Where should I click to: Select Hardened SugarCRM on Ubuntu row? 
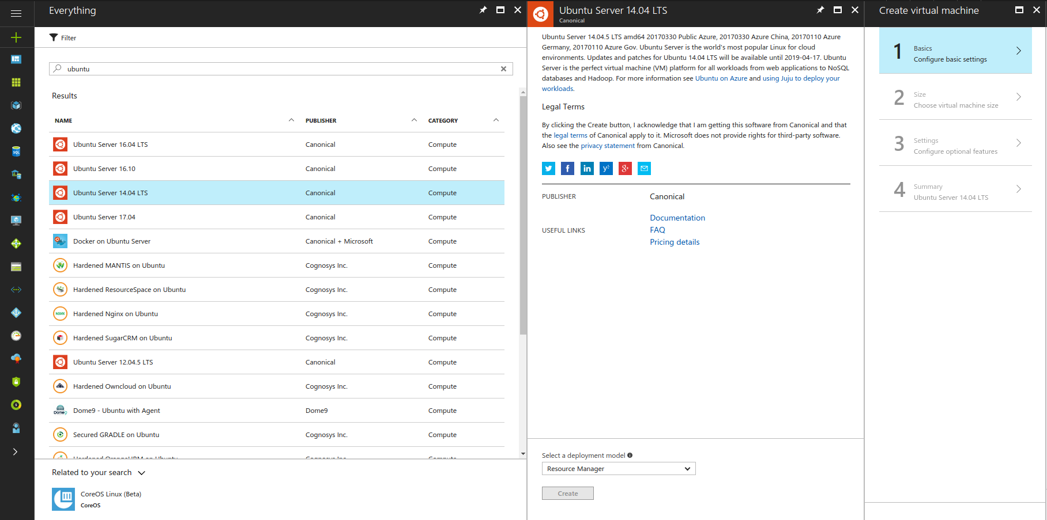(x=277, y=338)
